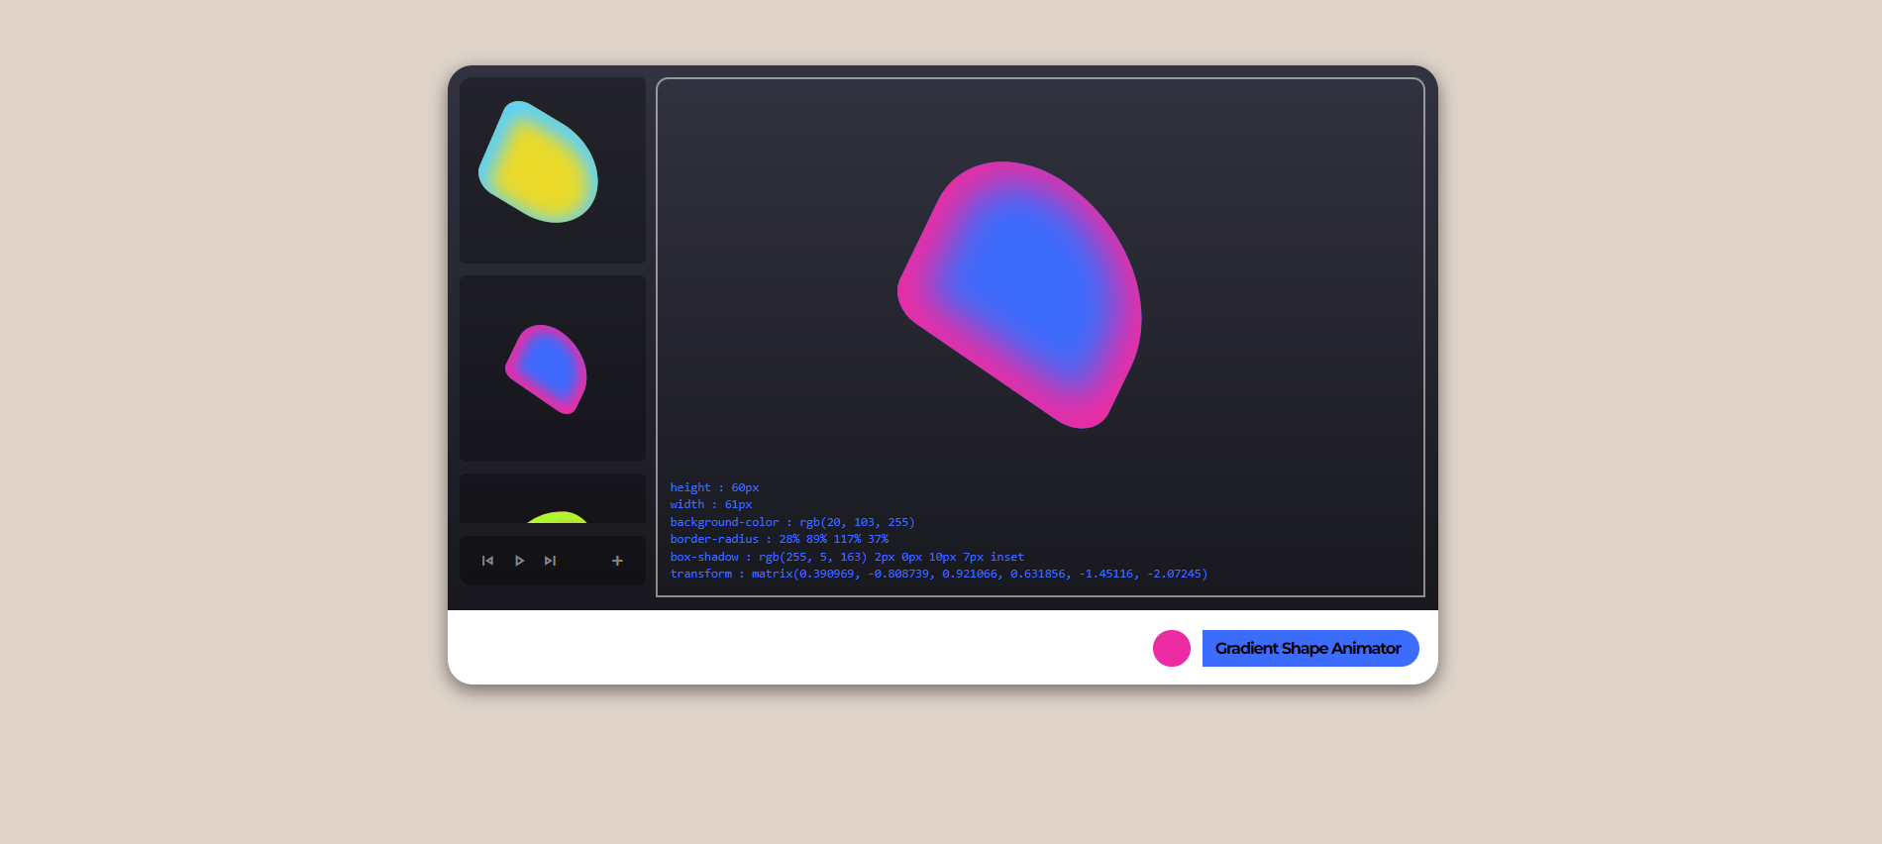
Task: Click the large blue-pink gradient shape
Action: point(1025,292)
